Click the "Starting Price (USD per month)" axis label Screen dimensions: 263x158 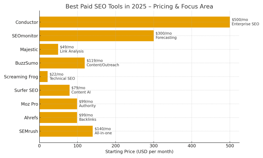coord(139,152)
